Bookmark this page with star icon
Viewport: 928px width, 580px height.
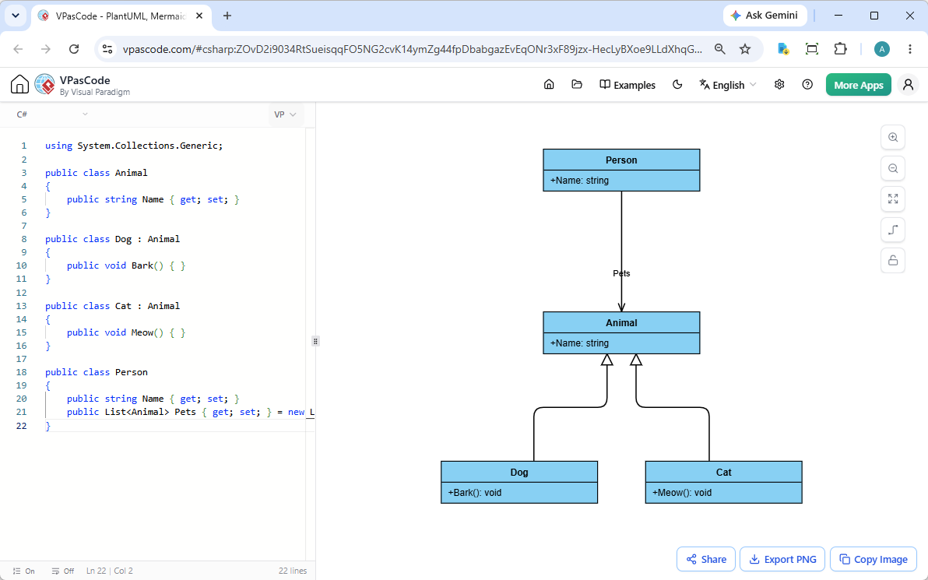pos(745,49)
